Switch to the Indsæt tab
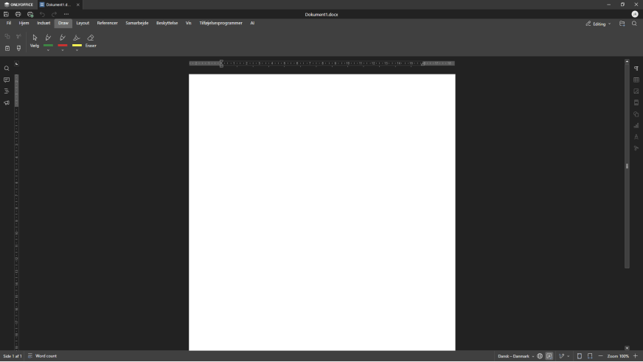This screenshot has width=643, height=362. point(44,23)
